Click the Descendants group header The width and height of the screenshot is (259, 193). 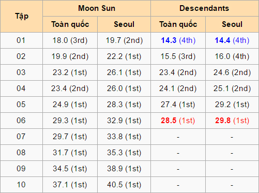click(204, 8)
